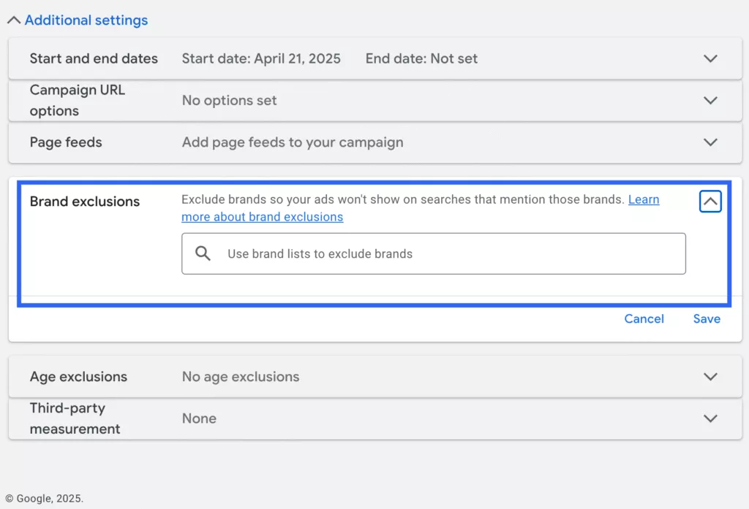The width and height of the screenshot is (749, 509).
Task: Click the Cancel button
Action: pos(644,318)
